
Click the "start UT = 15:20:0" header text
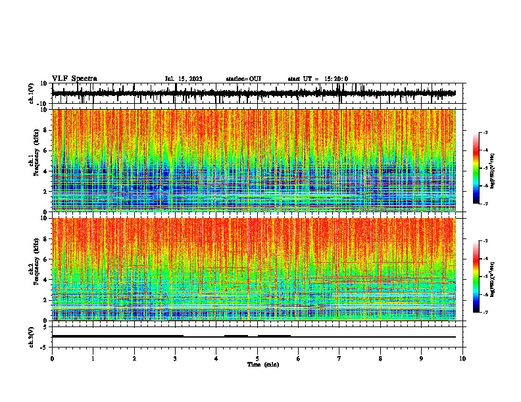[x=318, y=79]
